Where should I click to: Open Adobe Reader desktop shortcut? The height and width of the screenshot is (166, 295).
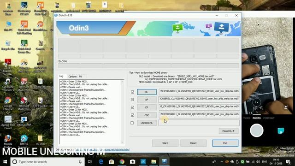pyautogui.click(x=8, y=65)
